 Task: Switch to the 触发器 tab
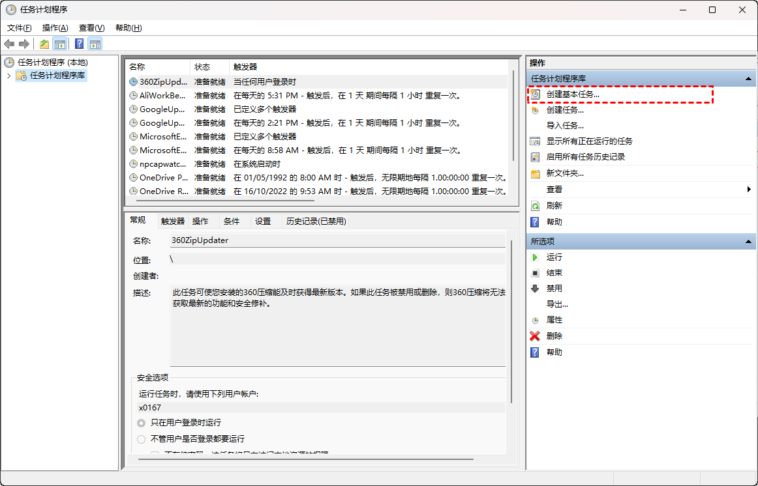click(173, 222)
